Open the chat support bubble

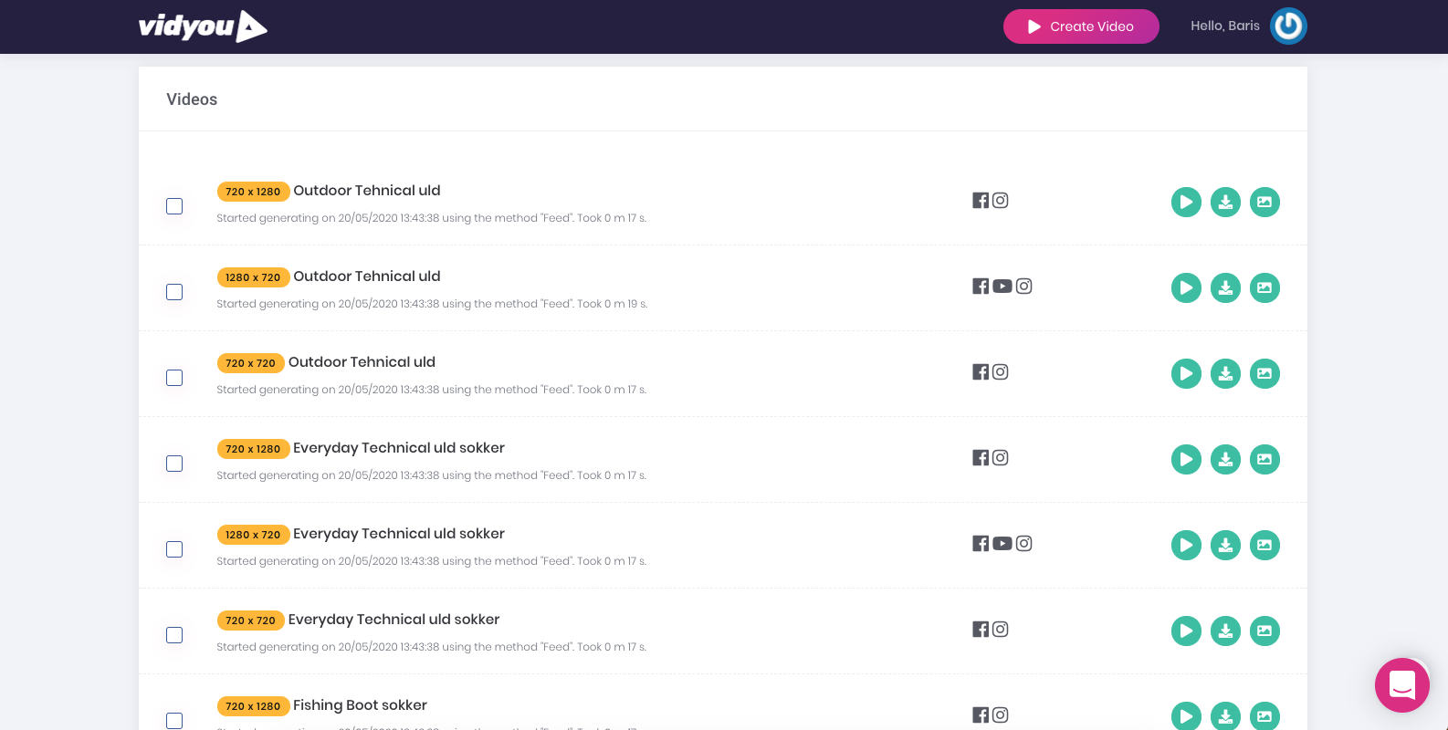1401,684
